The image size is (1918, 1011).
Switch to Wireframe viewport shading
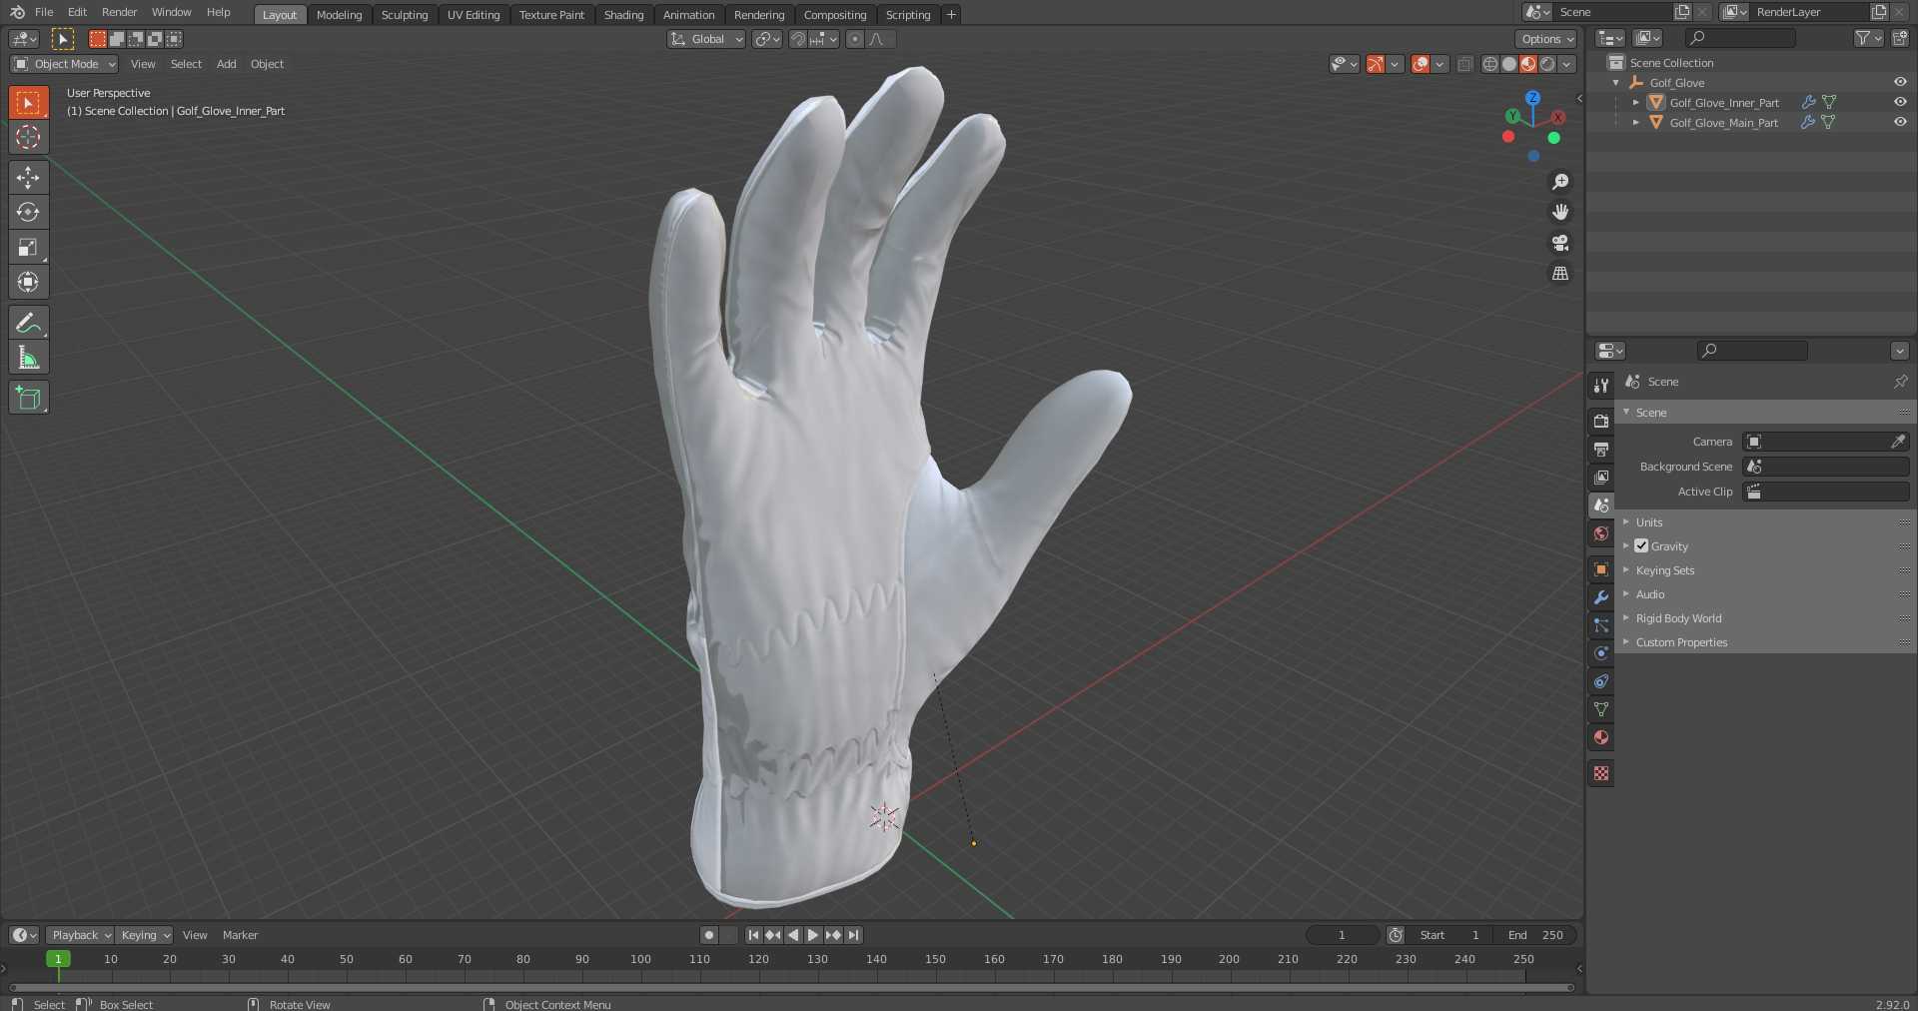tap(1489, 64)
